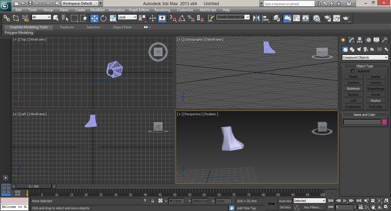The image size is (391, 211).
Task: Open the Graph Editors menu
Action: pyautogui.click(x=139, y=10)
